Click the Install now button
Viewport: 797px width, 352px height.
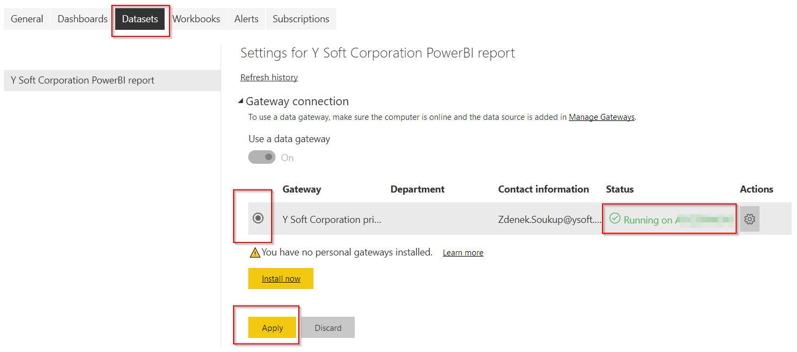(281, 278)
